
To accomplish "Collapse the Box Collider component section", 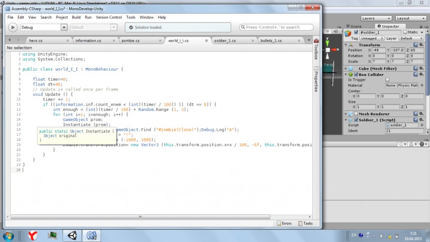I will tap(346, 75).
